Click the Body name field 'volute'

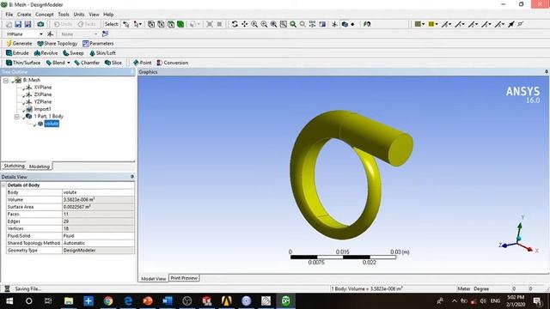coord(98,192)
